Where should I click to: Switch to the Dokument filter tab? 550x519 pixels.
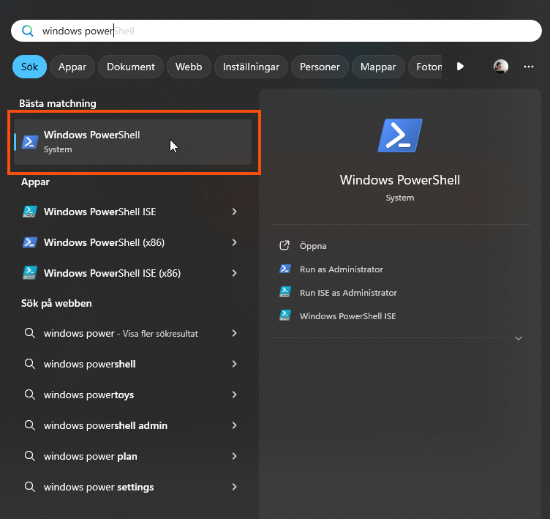click(x=131, y=67)
